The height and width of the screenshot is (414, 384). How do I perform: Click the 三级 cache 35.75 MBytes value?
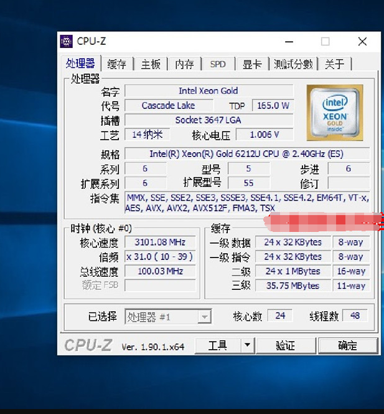pyautogui.click(x=293, y=286)
